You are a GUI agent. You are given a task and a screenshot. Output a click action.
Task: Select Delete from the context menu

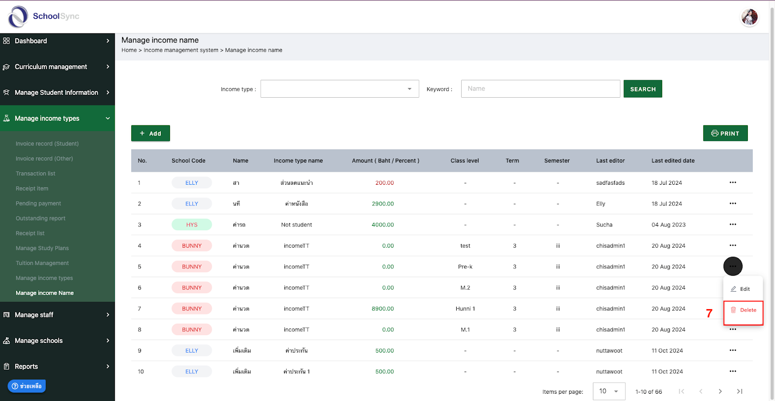[744, 310]
